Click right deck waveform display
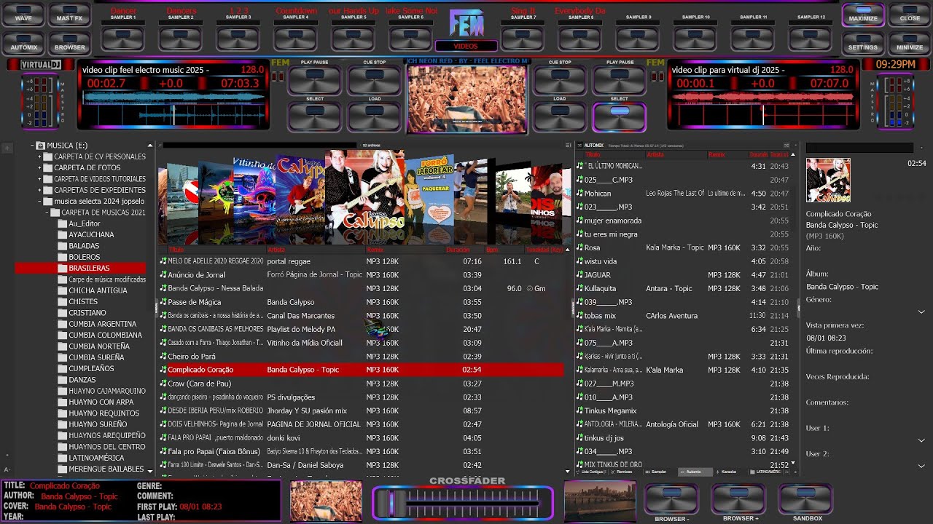The height and width of the screenshot is (524, 933). pos(762,107)
